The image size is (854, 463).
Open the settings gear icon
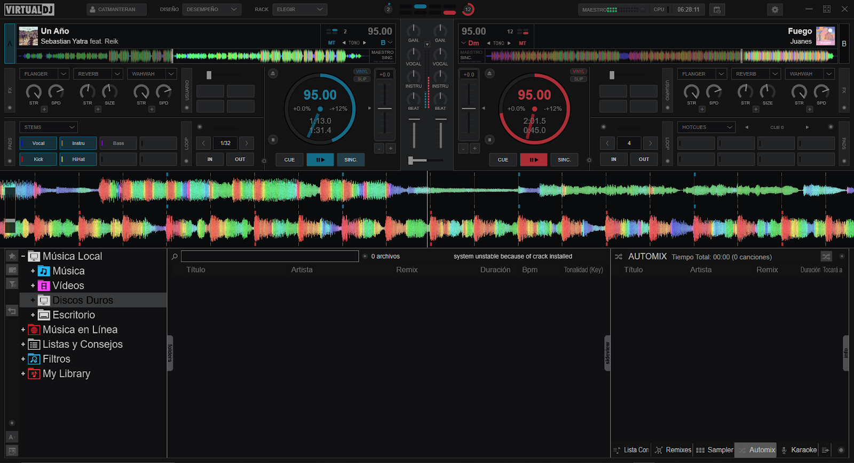(x=774, y=10)
